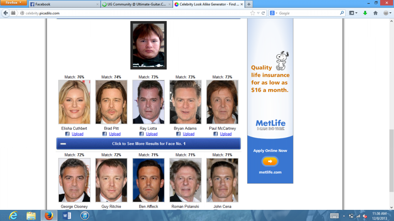The width and height of the screenshot is (394, 221).
Task: Click the Facebook icon under Elisha Cuthbert
Action: point(67,134)
